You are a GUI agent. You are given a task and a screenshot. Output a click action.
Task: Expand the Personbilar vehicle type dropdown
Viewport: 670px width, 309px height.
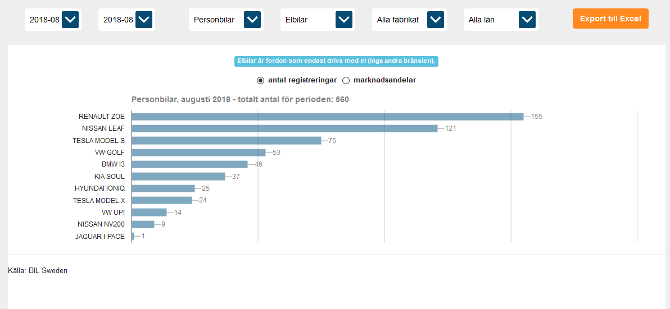pos(226,20)
